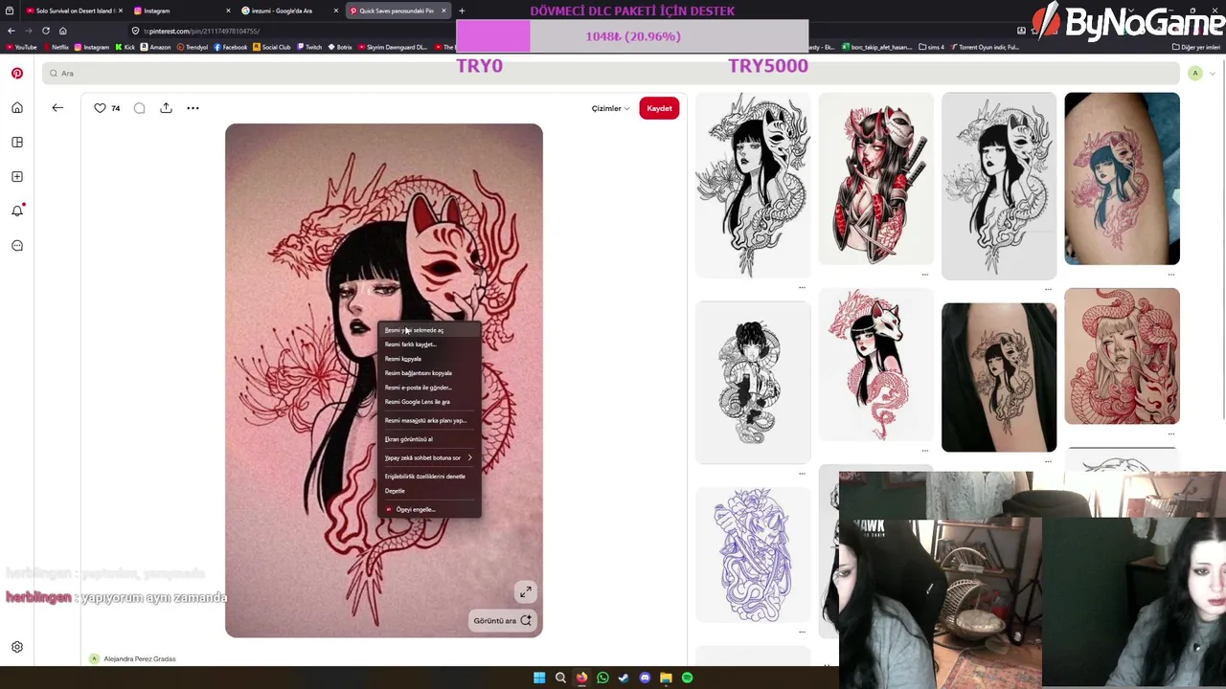Open the messages chat icon
This screenshot has height=689, width=1226.
tap(17, 245)
